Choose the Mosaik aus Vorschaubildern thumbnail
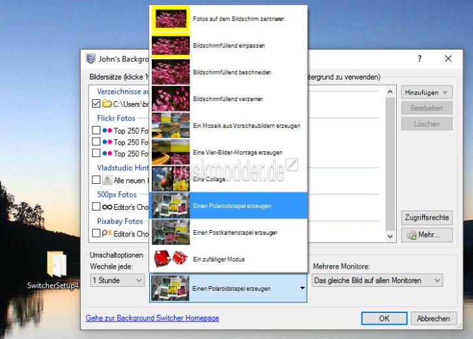This screenshot has width=473, height=339. point(171,126)
